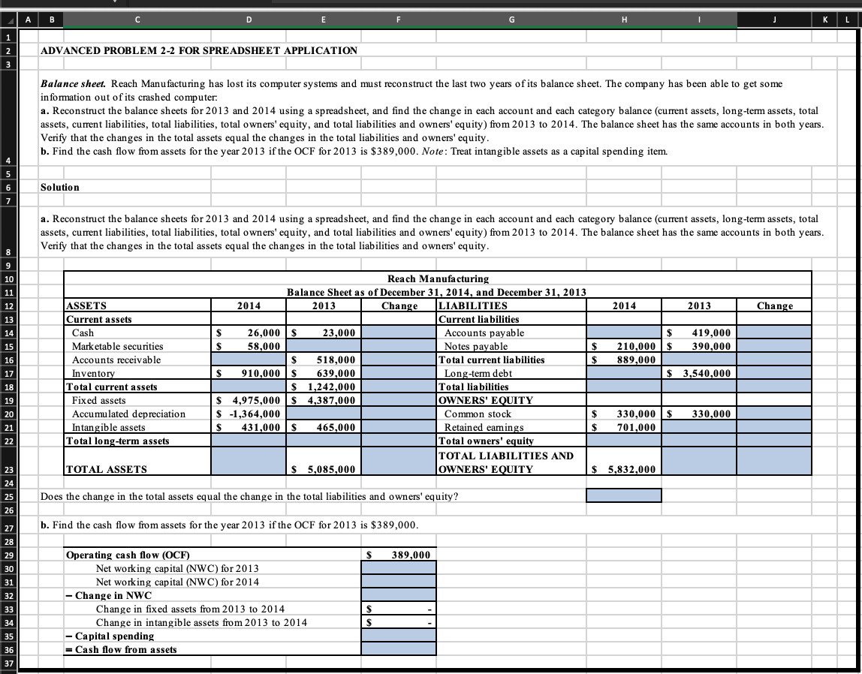This screenshot has width=862, height=674.
Task: Select blank Long-term debt 2014 cell
Action: 624,374
